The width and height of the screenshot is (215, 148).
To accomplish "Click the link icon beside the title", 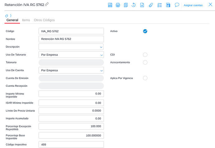I will (x=47, y=4).
